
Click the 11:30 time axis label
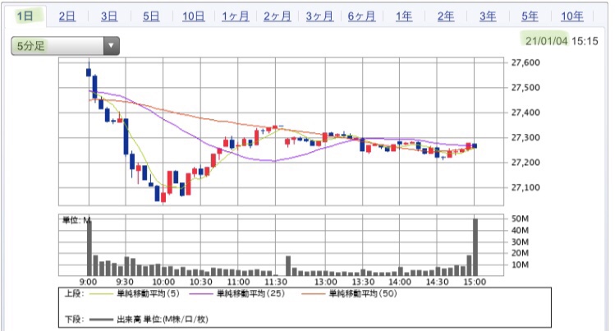(x=275, y=282)
